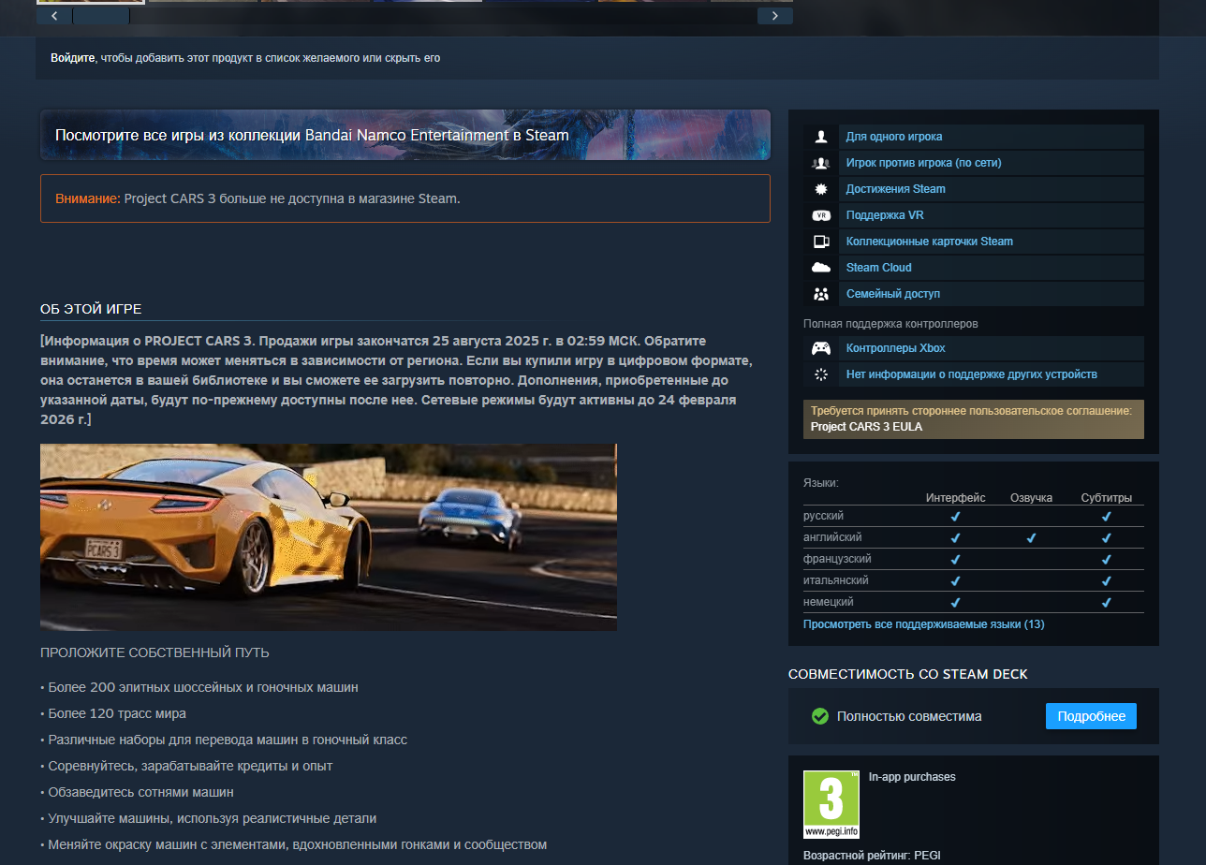Viewport: 1206px width, 865px height.
Task: Click the "ОБ ЭТОЙ ИГРЕ" section heading
Action: click(91, 310)
